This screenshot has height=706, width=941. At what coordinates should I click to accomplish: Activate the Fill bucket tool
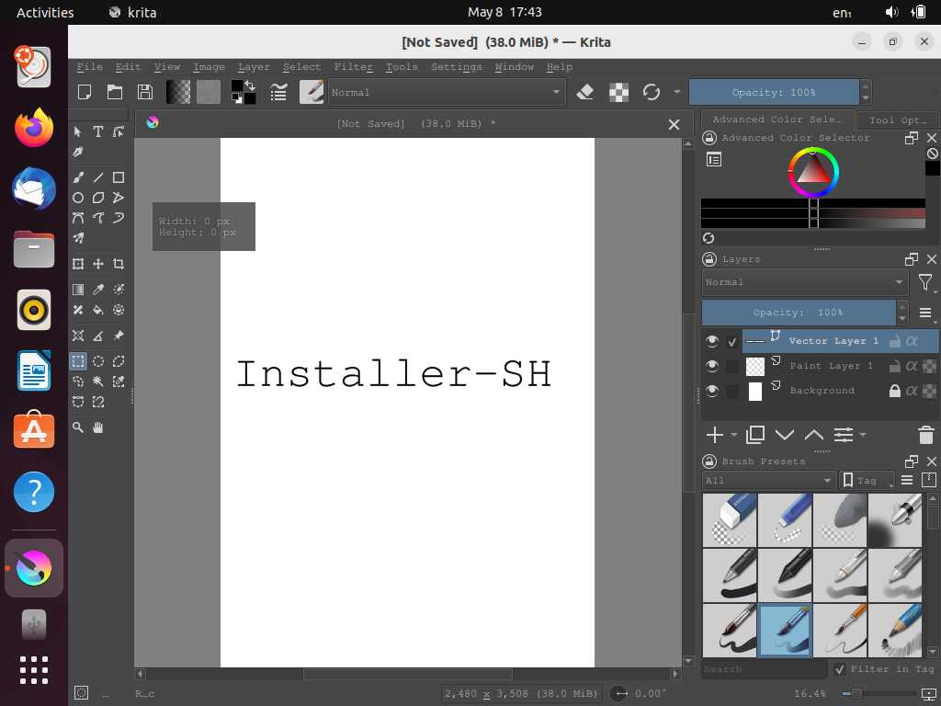coord(98,311)
